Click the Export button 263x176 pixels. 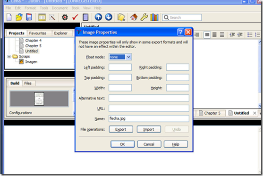coord(121,129)
